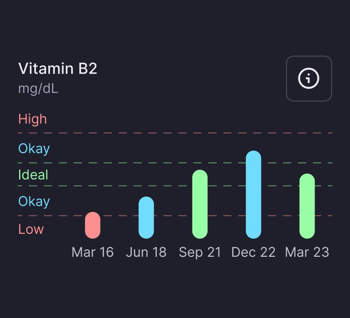This screenshot has height=318, width=350.
Task: Click the red High range label
Action: (33, 119)
